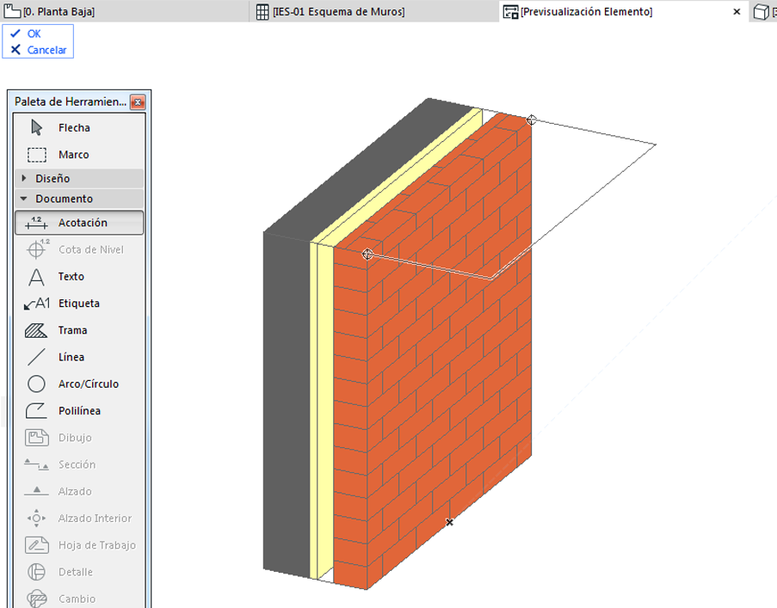
Task: Activate the Acotación dimension tool
Action: [x=79, y=223]
